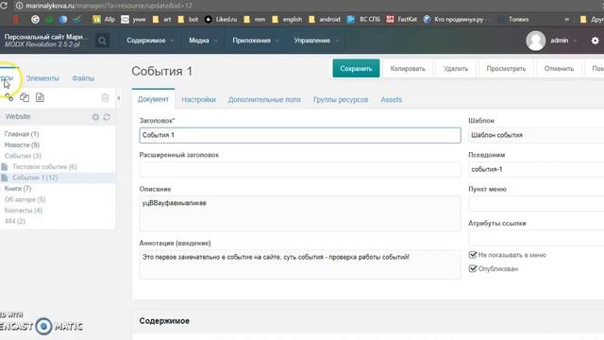The width and height of the screenshot is (604, 340).
Task: Click the add resource plus icon next to Website
Action: tap(95, 117)
